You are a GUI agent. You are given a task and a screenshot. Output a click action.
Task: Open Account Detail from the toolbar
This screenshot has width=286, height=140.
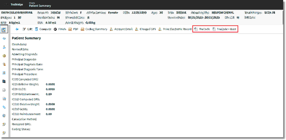121,29
